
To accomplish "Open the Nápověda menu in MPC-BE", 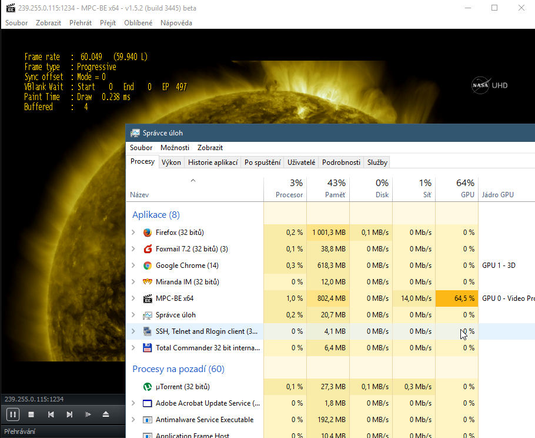I will pos(176,23).
